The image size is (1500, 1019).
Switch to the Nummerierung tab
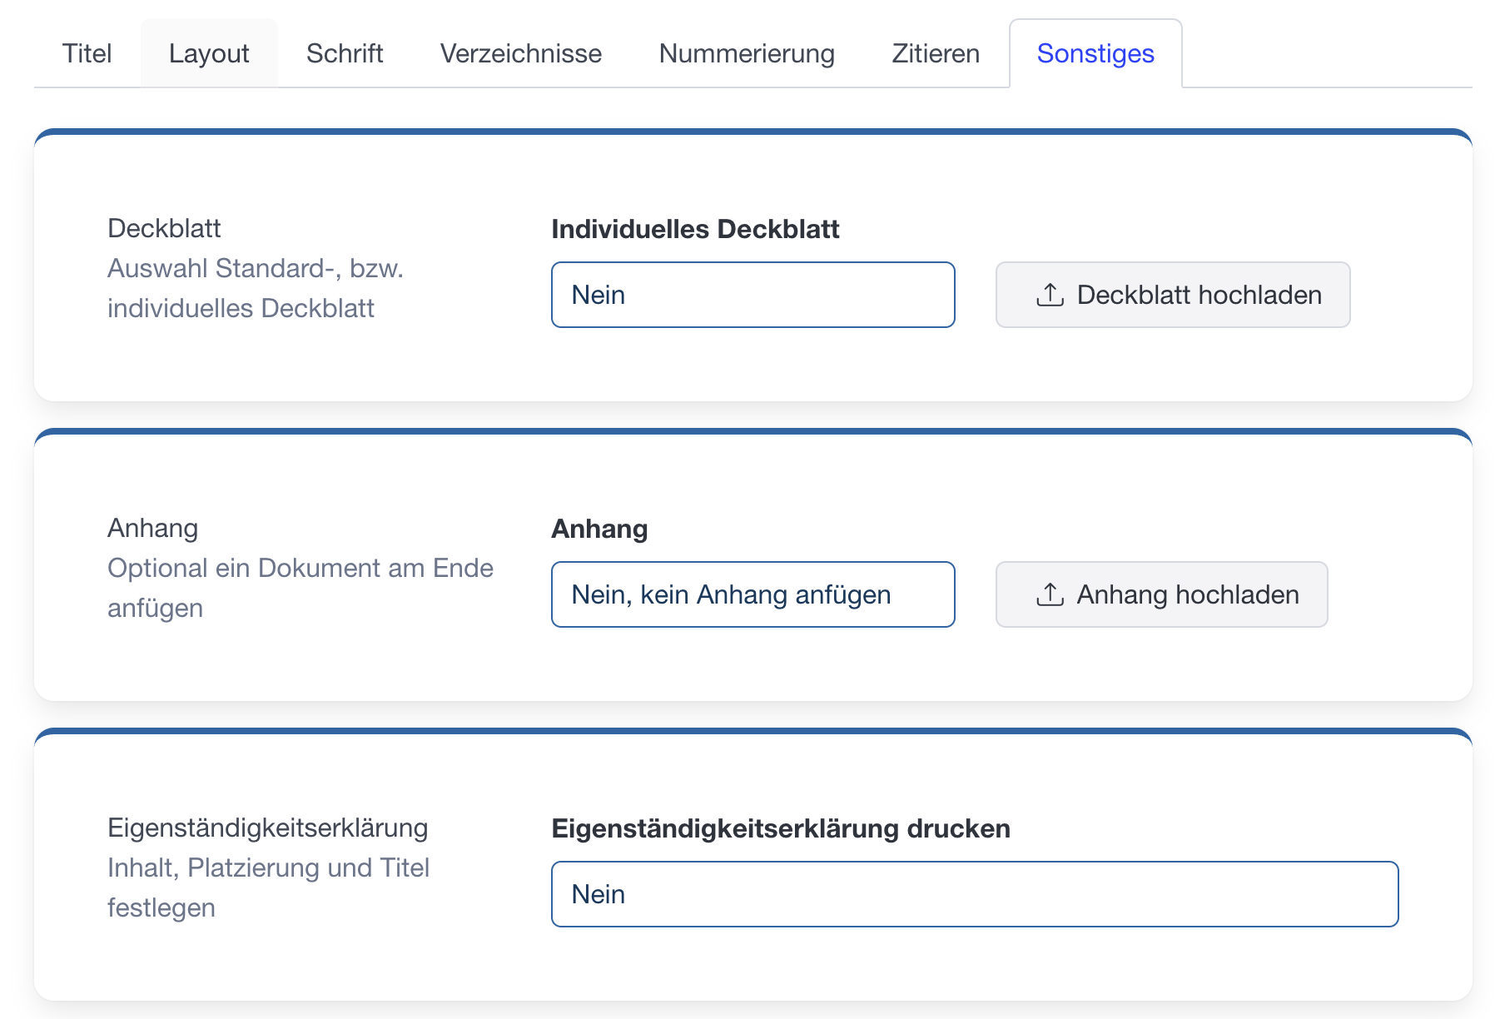click(747, 53)
